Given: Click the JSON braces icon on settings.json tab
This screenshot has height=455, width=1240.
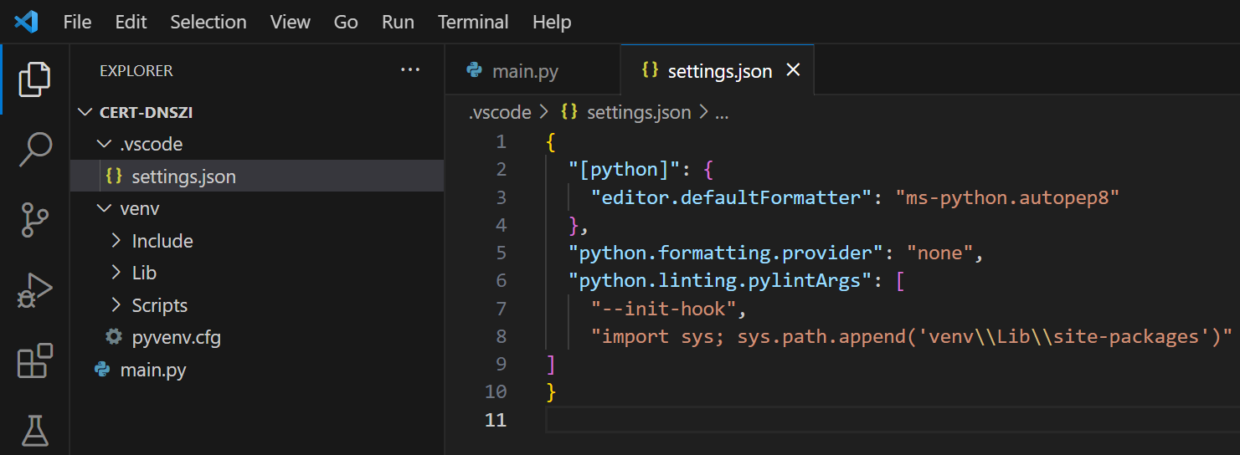Looking at the screenshot, I should pos(650,70).
